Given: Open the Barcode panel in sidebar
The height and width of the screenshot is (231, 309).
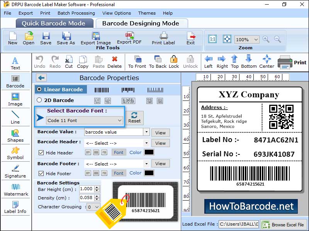Looking at the screenshot, I should click(x=15, y=81).
